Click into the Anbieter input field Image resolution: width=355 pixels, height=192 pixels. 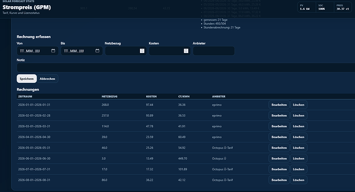coord(214,51)
